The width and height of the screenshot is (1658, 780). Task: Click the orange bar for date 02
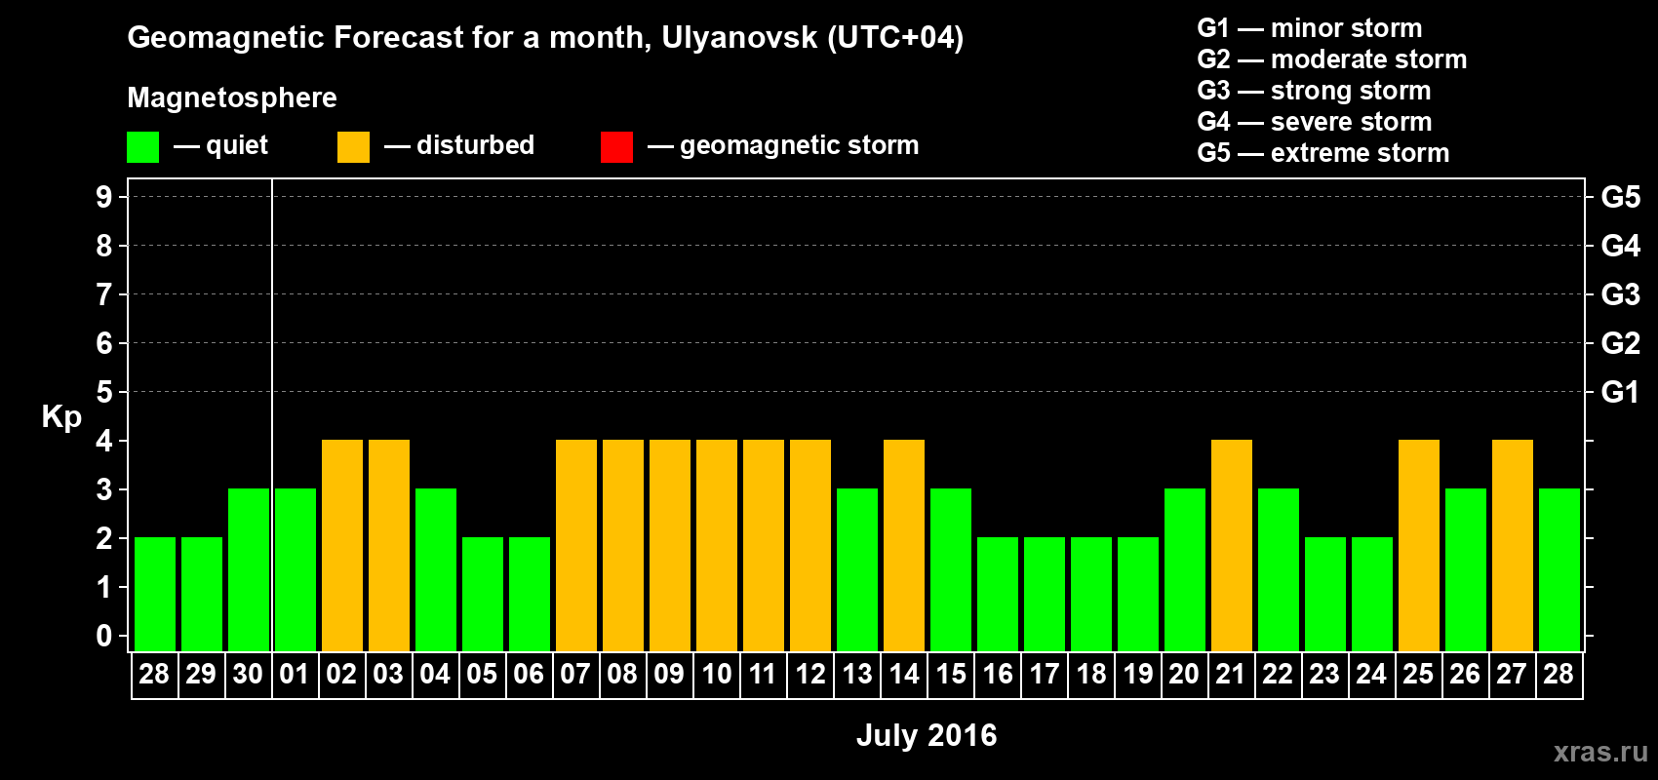click(x=342, y=545)
